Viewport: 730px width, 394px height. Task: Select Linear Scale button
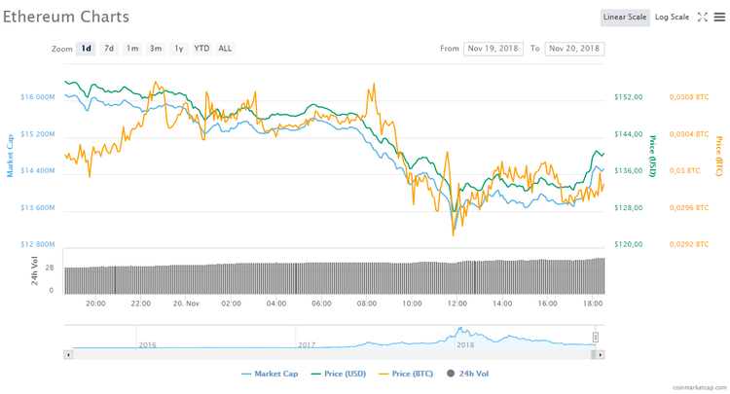(x=625, y=18)
